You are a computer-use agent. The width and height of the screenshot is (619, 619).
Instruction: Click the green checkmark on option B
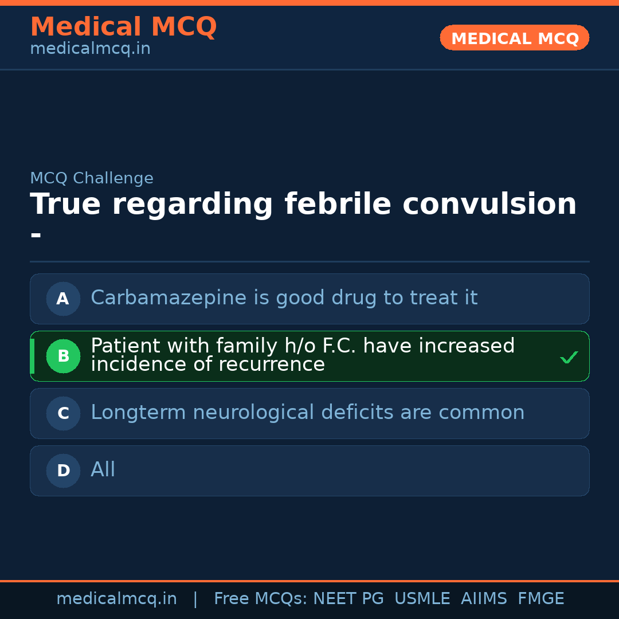(569, 358)
